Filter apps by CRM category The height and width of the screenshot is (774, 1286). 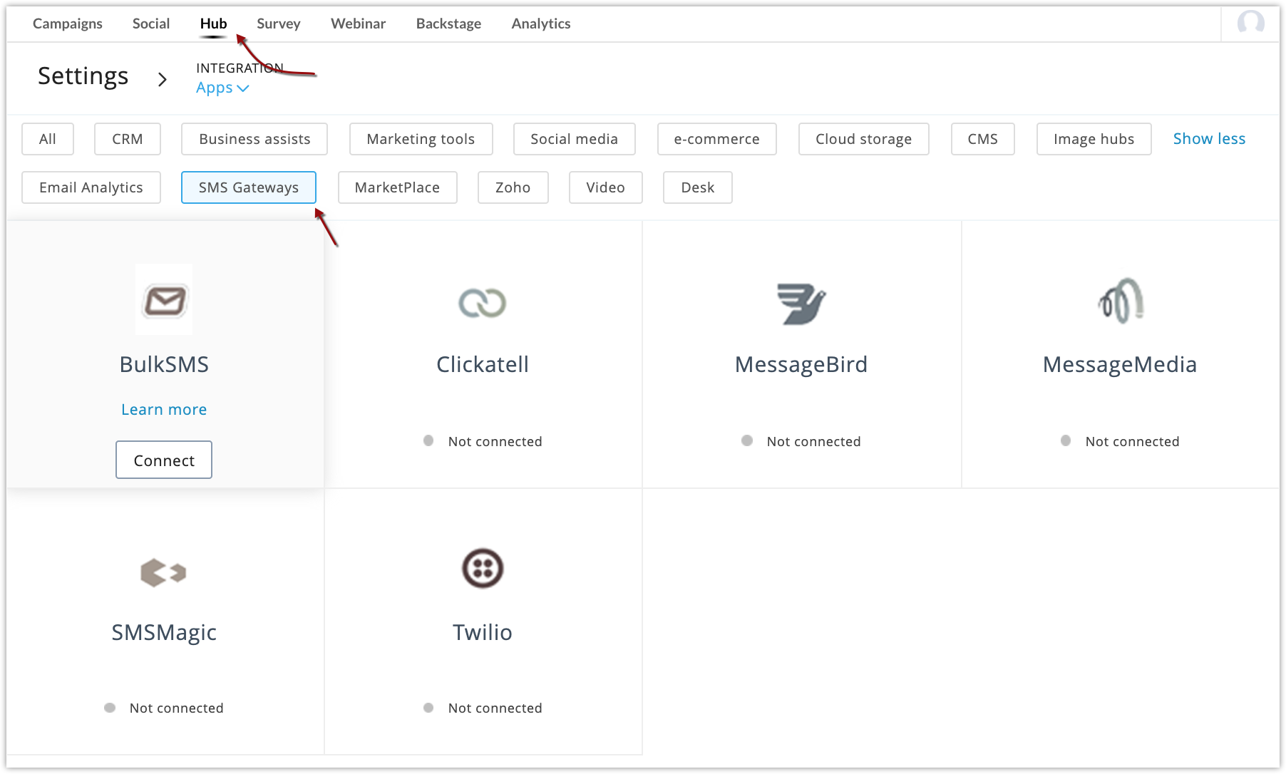coord(128,139)
